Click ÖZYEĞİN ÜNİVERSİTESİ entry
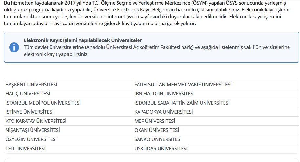The width and height of the screenshot is (300, 162). (69, 139)
